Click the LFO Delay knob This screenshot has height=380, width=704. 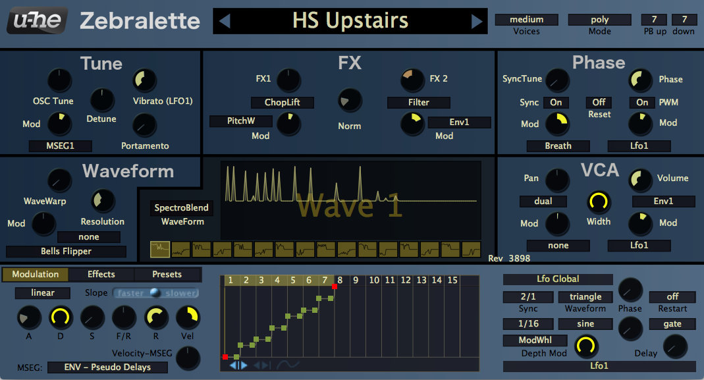pyautogui.click(x=675, y=347)
